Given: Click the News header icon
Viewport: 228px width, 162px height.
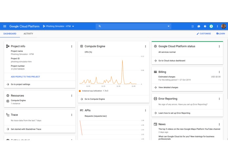Looking at the screenshot, I should (155, 124).
